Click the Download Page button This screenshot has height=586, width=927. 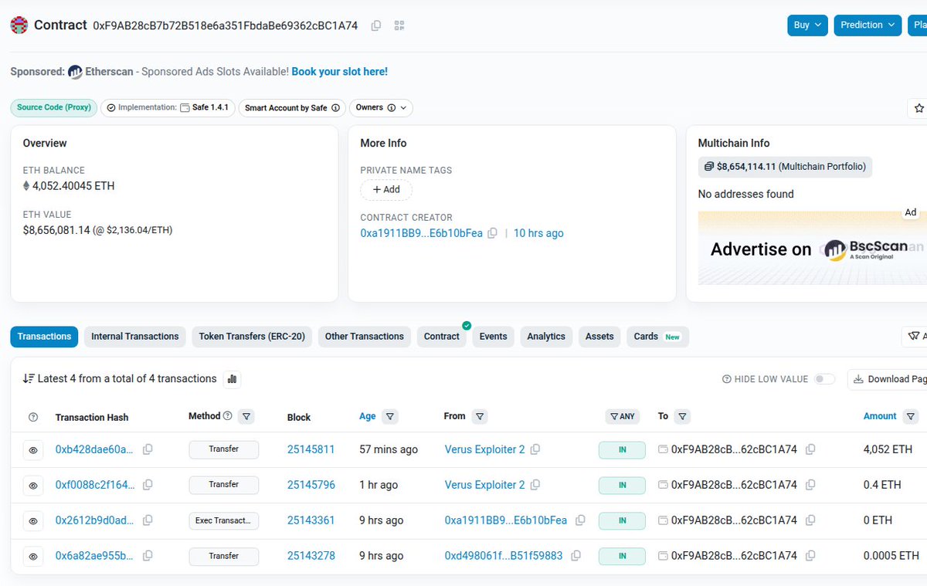click(888, 379)
